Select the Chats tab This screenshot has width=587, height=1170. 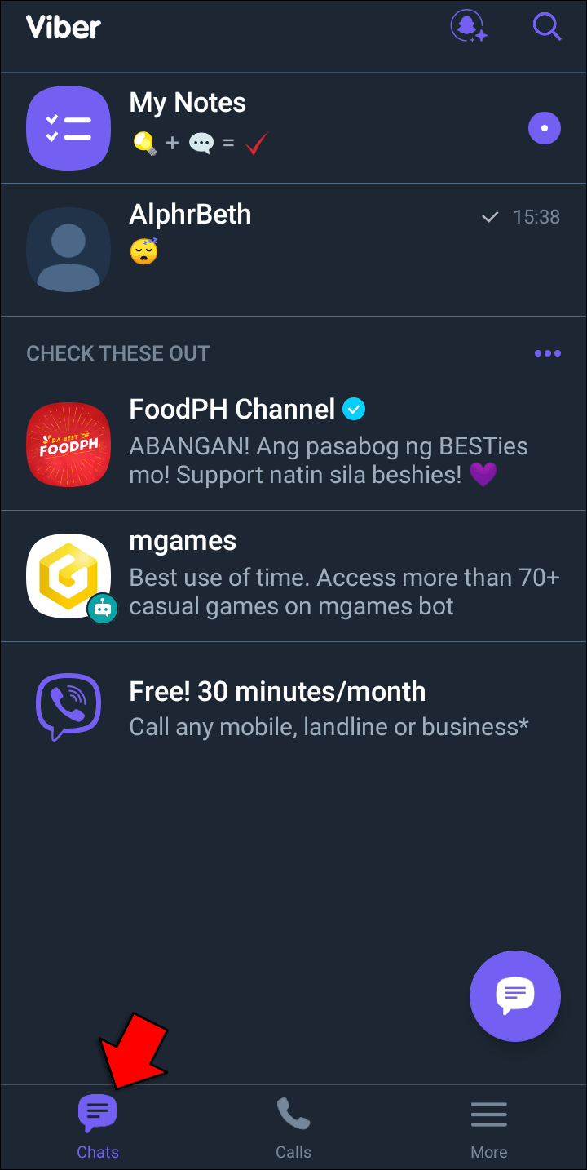tap(98, 1128)
